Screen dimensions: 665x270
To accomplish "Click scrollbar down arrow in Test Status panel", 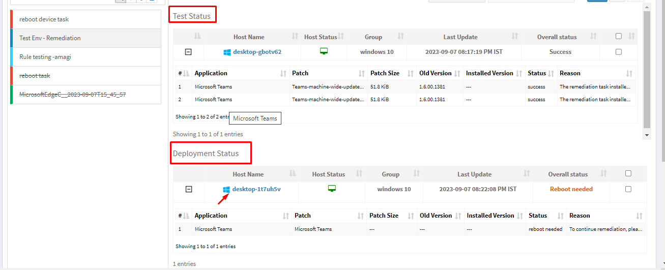I will pos(647,135).
